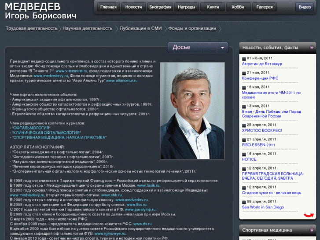Viewport: 320px width, 240px height.
Task: Open news item Августин де Бетанкур
Action: point(262,64)
